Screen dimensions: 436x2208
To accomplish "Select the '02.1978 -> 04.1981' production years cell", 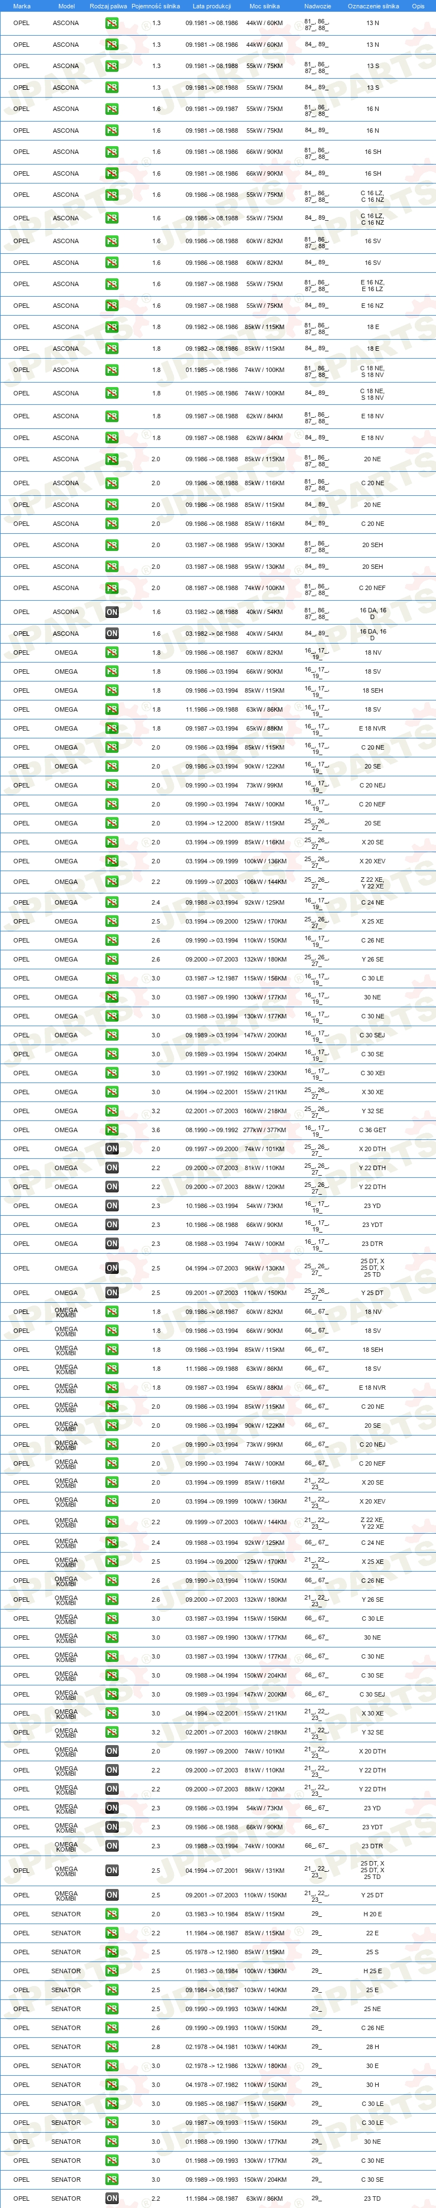I will (x=211, y=2047).
